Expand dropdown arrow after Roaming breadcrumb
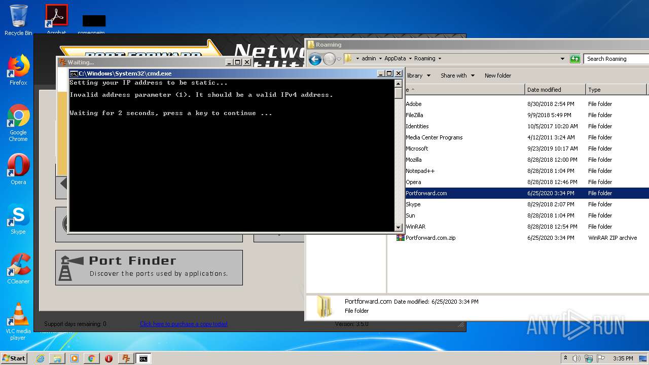The height and width of the screenshot is (365, 649). point(440,59)
